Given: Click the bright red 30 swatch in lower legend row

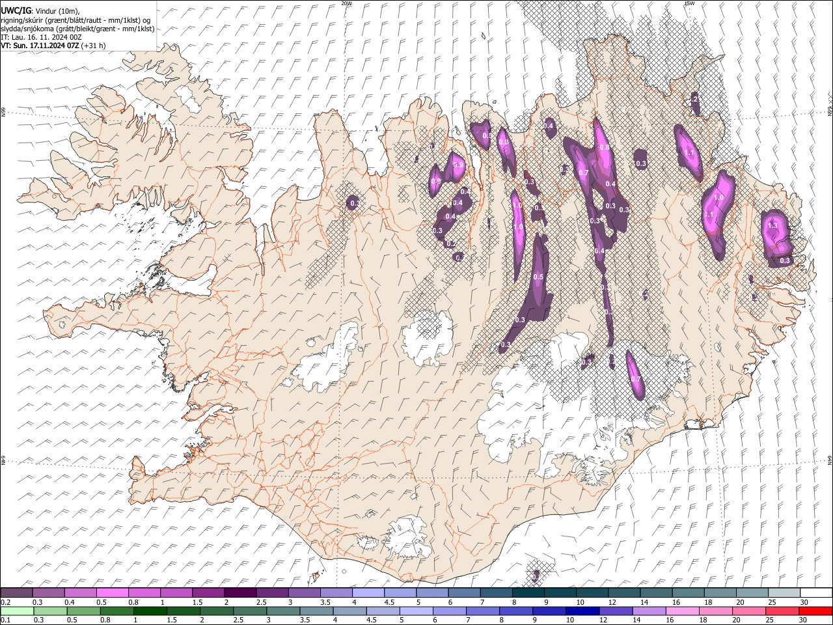Looking at the screenshot, I should coord(816,611).
